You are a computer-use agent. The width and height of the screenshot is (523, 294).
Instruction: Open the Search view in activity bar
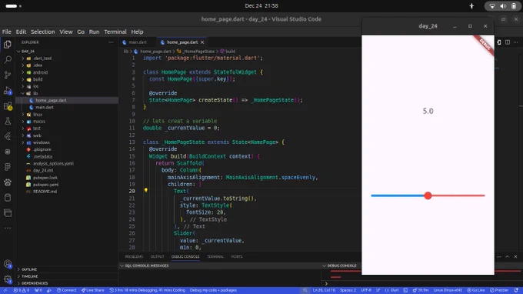(8, 60)
